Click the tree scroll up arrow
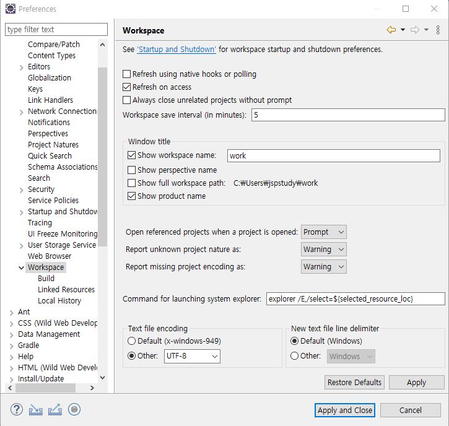The height and width of the screenshot is (426, 449). [x=102, y=45]
